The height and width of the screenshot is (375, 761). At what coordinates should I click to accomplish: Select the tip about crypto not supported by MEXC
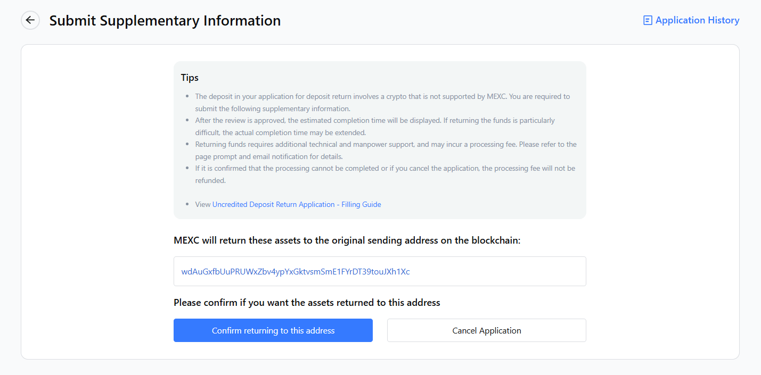pos(382,97)
